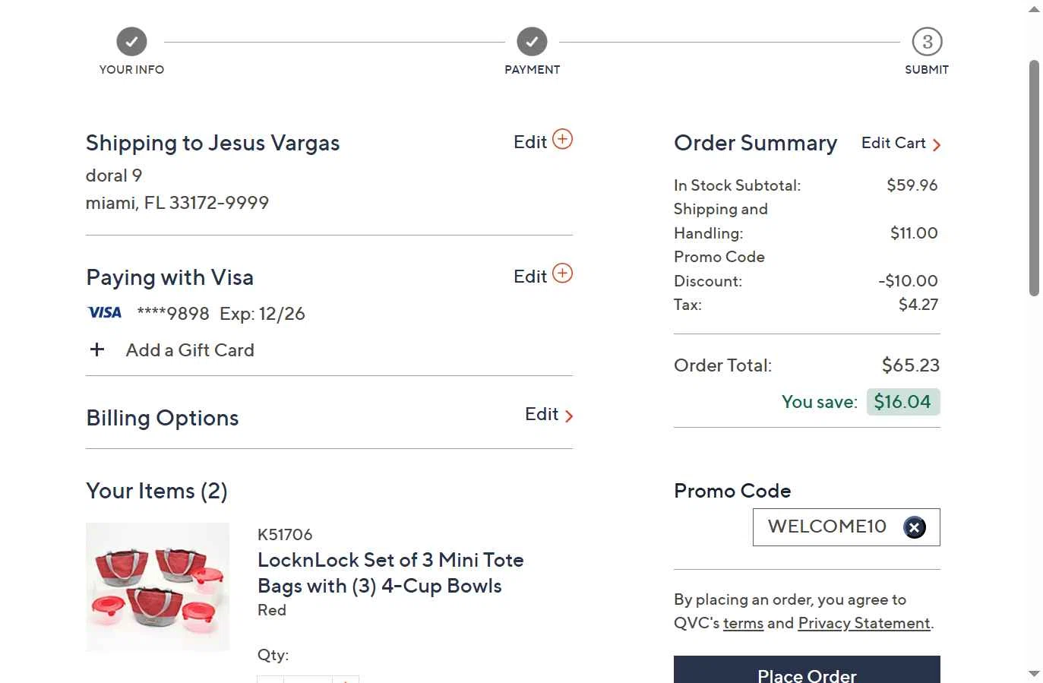Click the WELCOME10 promo code field
1043x683 pixels.
826,526
